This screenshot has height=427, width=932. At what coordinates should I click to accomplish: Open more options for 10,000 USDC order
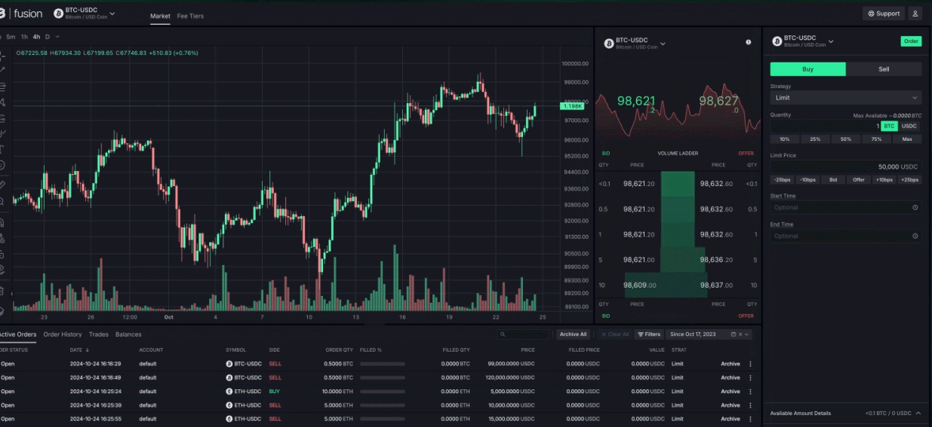(x=750, y=404)
